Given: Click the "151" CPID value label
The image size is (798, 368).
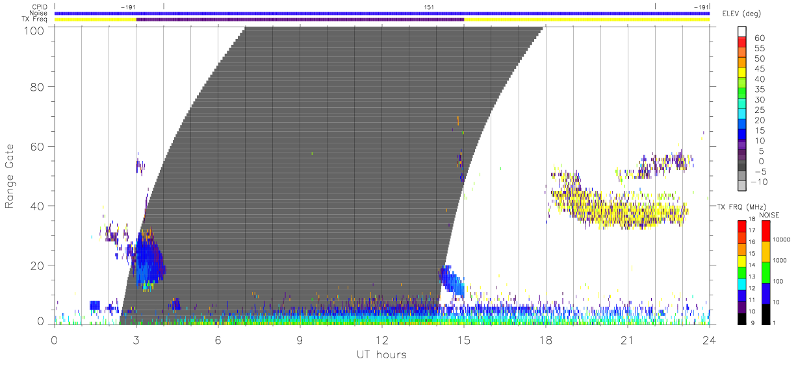Looking at the screenshot, I should pyautogui.click(x=429, y=6).
